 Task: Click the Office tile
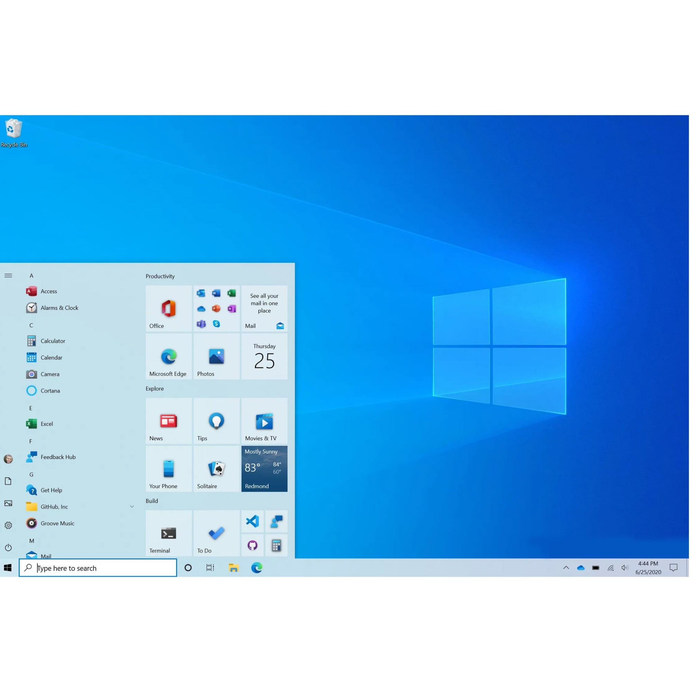(169, 308)
